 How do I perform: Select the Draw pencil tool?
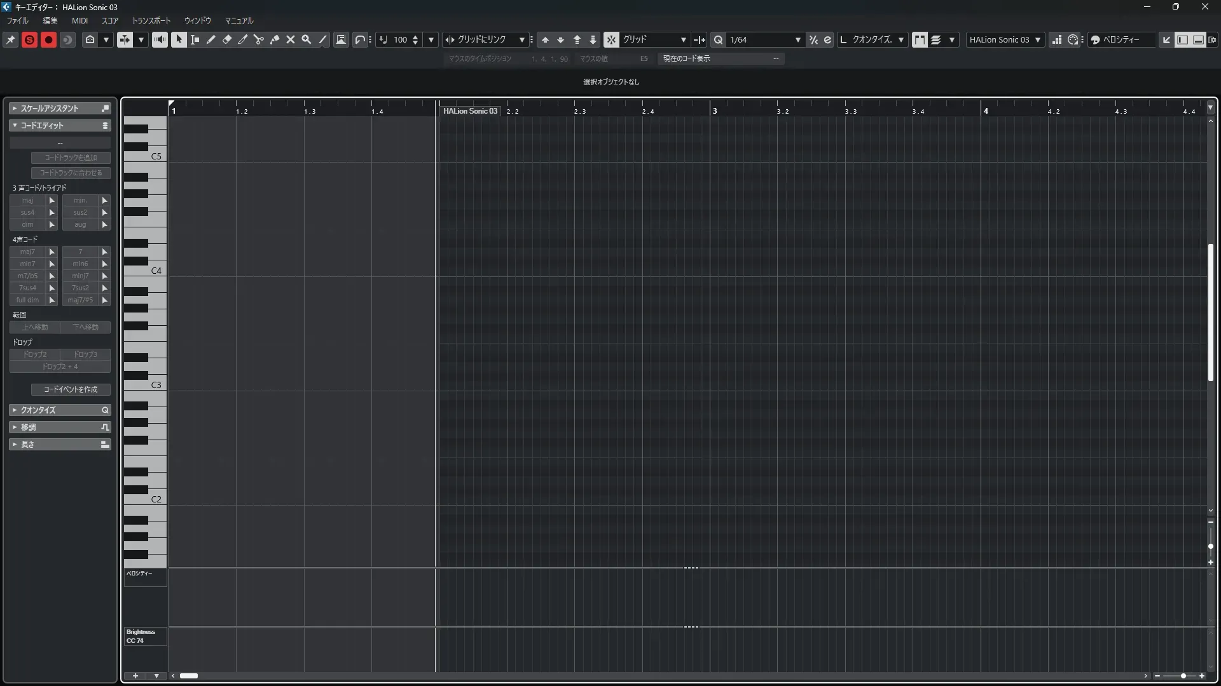[x=210, y=39]
